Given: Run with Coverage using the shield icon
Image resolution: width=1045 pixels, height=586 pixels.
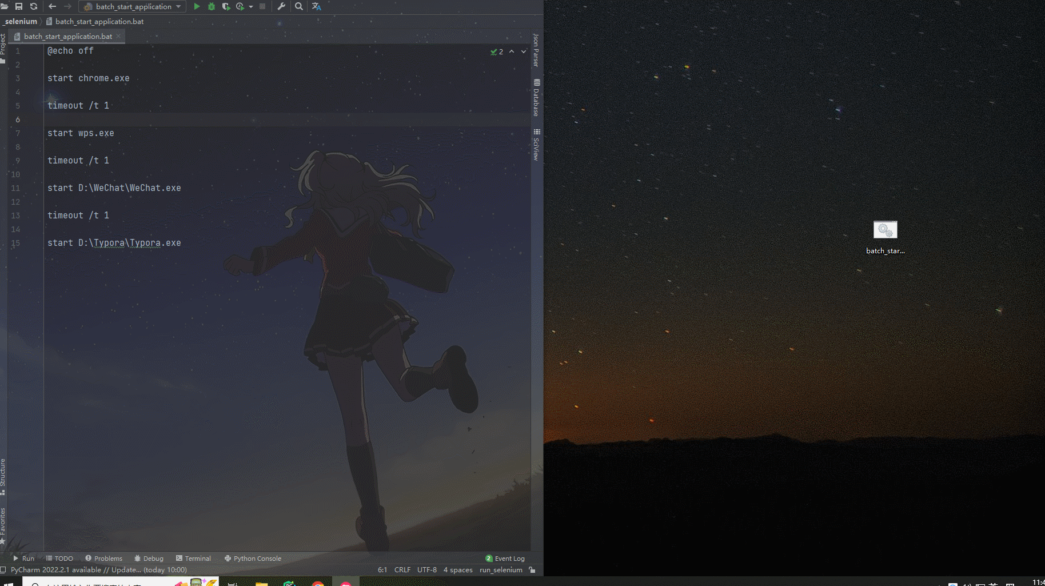Looking at the screenshot, I should coord(226,6).
